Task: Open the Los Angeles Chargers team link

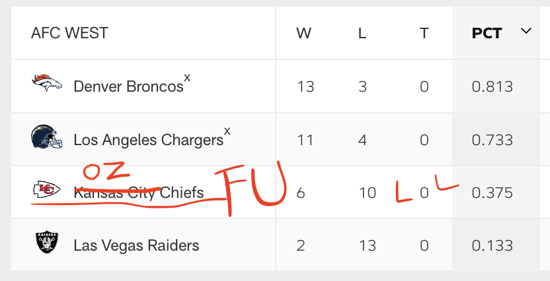Action: [148, 140]
